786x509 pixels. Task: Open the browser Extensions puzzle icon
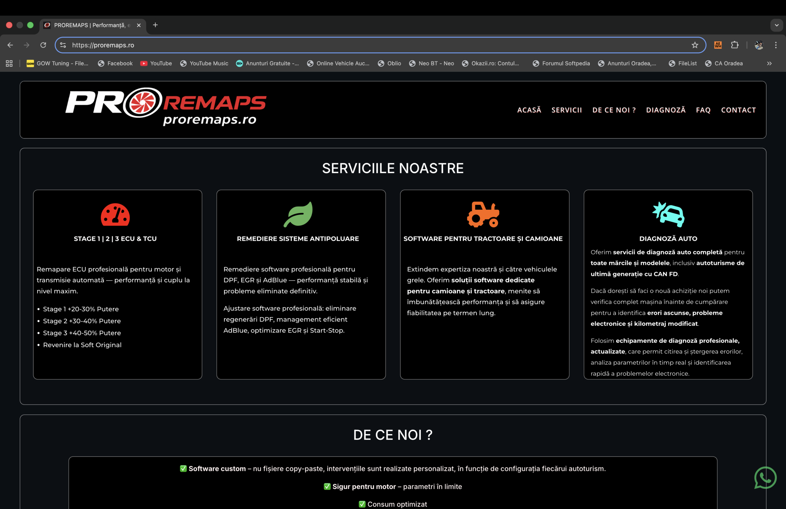[734, 45]
